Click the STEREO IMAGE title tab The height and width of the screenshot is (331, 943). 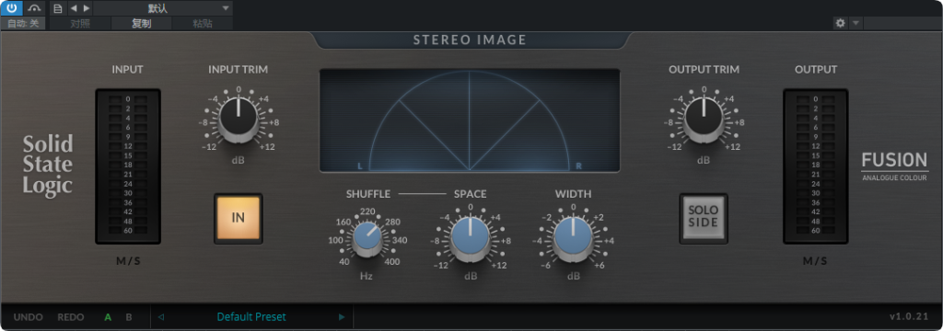pos(470,40)
